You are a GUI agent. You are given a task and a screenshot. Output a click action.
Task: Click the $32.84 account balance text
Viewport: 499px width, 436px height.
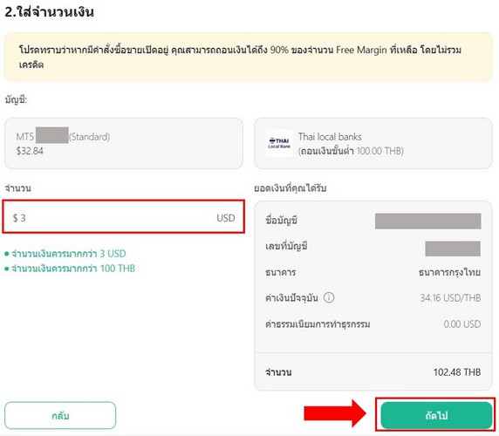[x=30, y=151]
